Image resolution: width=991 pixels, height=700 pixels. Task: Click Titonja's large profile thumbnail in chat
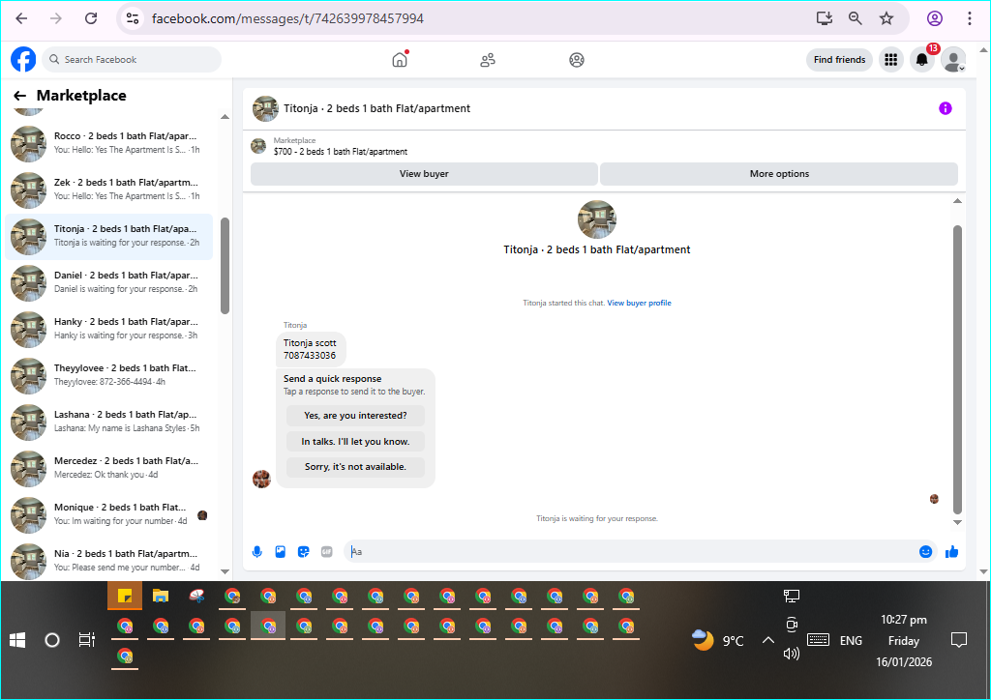coord(596,219)
